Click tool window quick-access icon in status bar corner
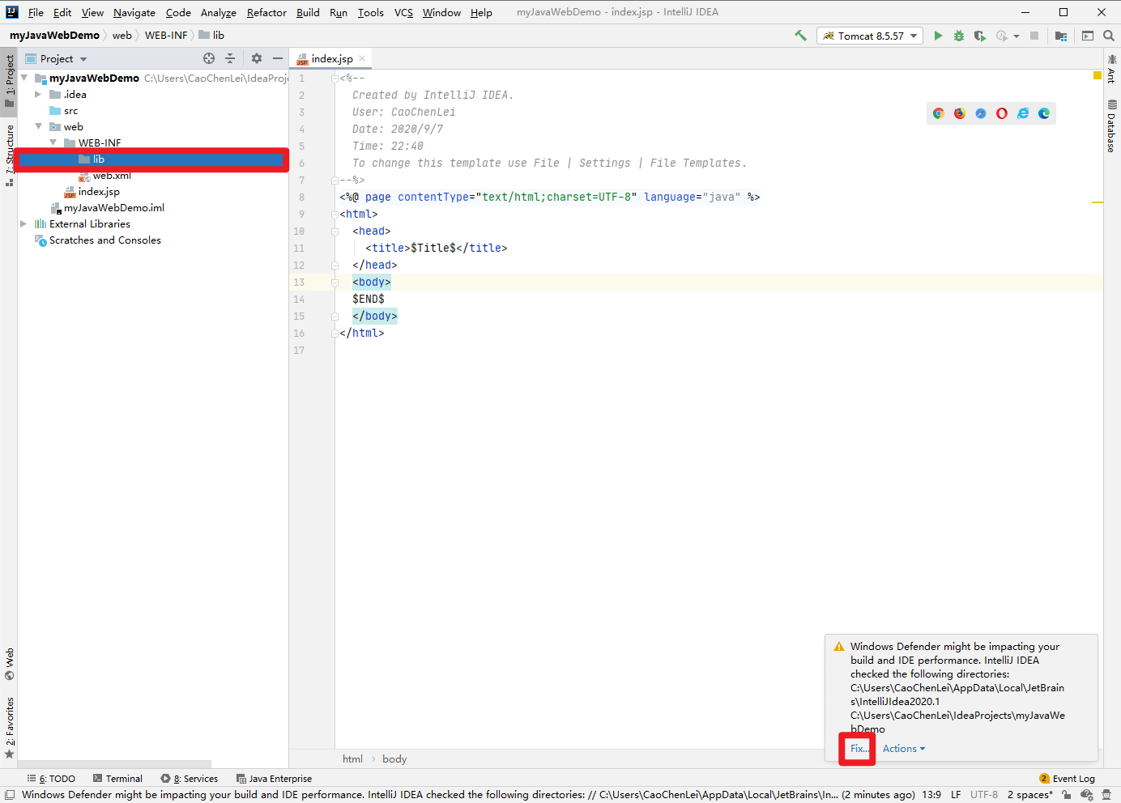1121x803 pixels. (11, 795)
